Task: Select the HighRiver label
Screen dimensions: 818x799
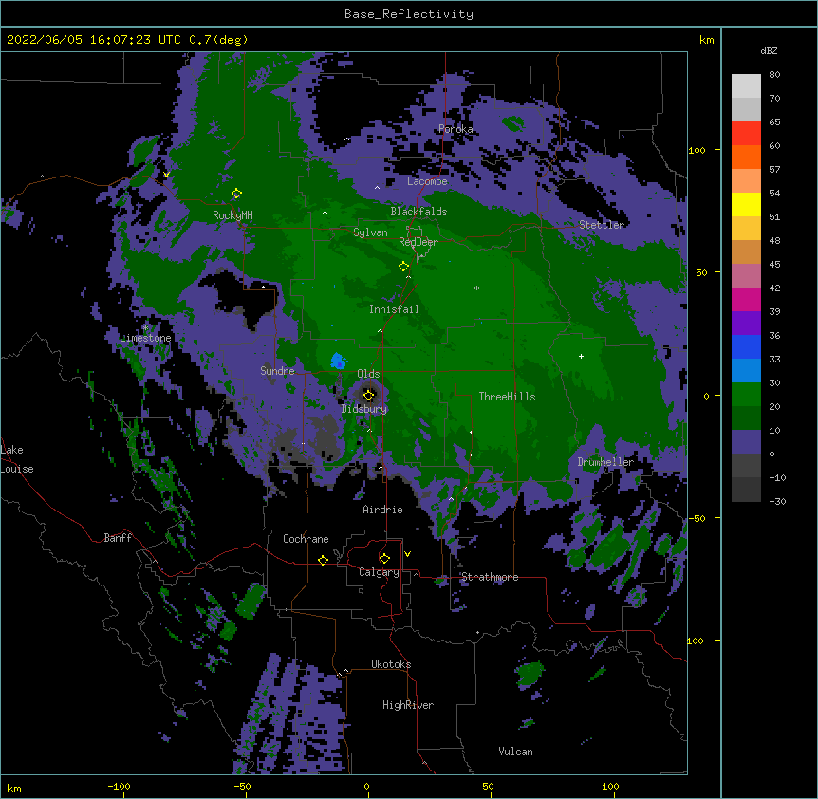Action: pyautogui.click(x=408, y=705)
